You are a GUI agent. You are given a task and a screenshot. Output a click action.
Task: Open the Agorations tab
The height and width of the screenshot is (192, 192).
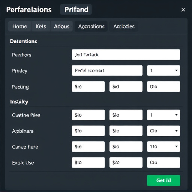[91, 26]
